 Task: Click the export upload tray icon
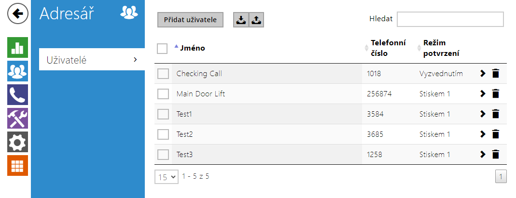[x=256, y=20]
